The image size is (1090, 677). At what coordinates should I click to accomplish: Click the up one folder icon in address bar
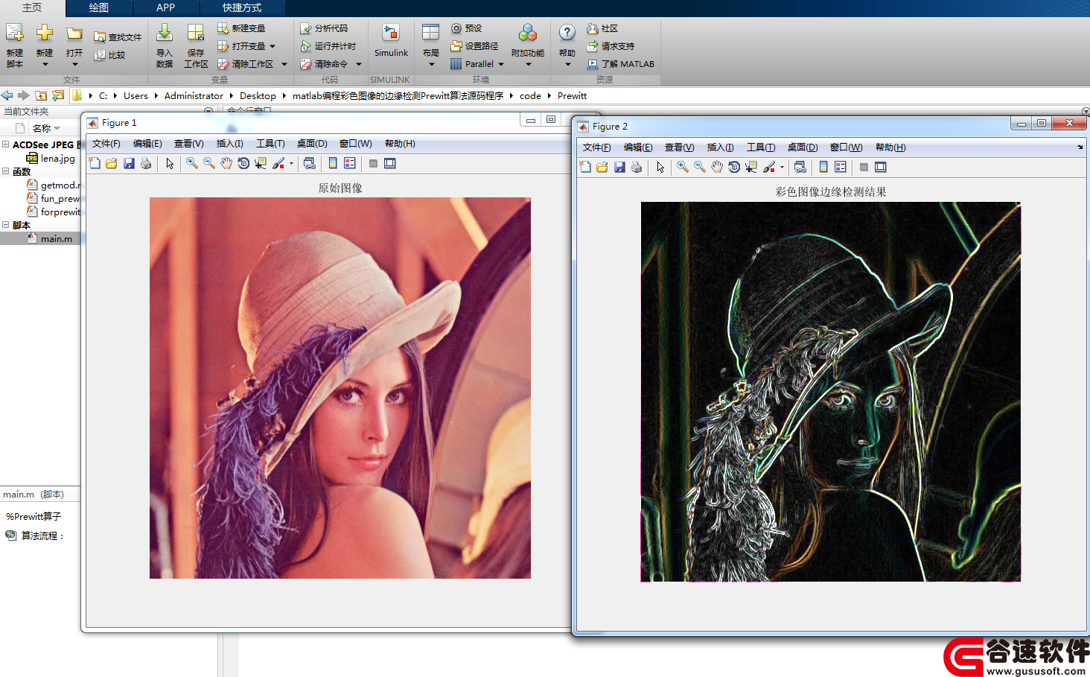pyautogui.click(x=41, y=95)
